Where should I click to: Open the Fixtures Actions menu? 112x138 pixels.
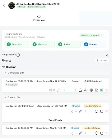pyautogui.click(x=102, y=60)
